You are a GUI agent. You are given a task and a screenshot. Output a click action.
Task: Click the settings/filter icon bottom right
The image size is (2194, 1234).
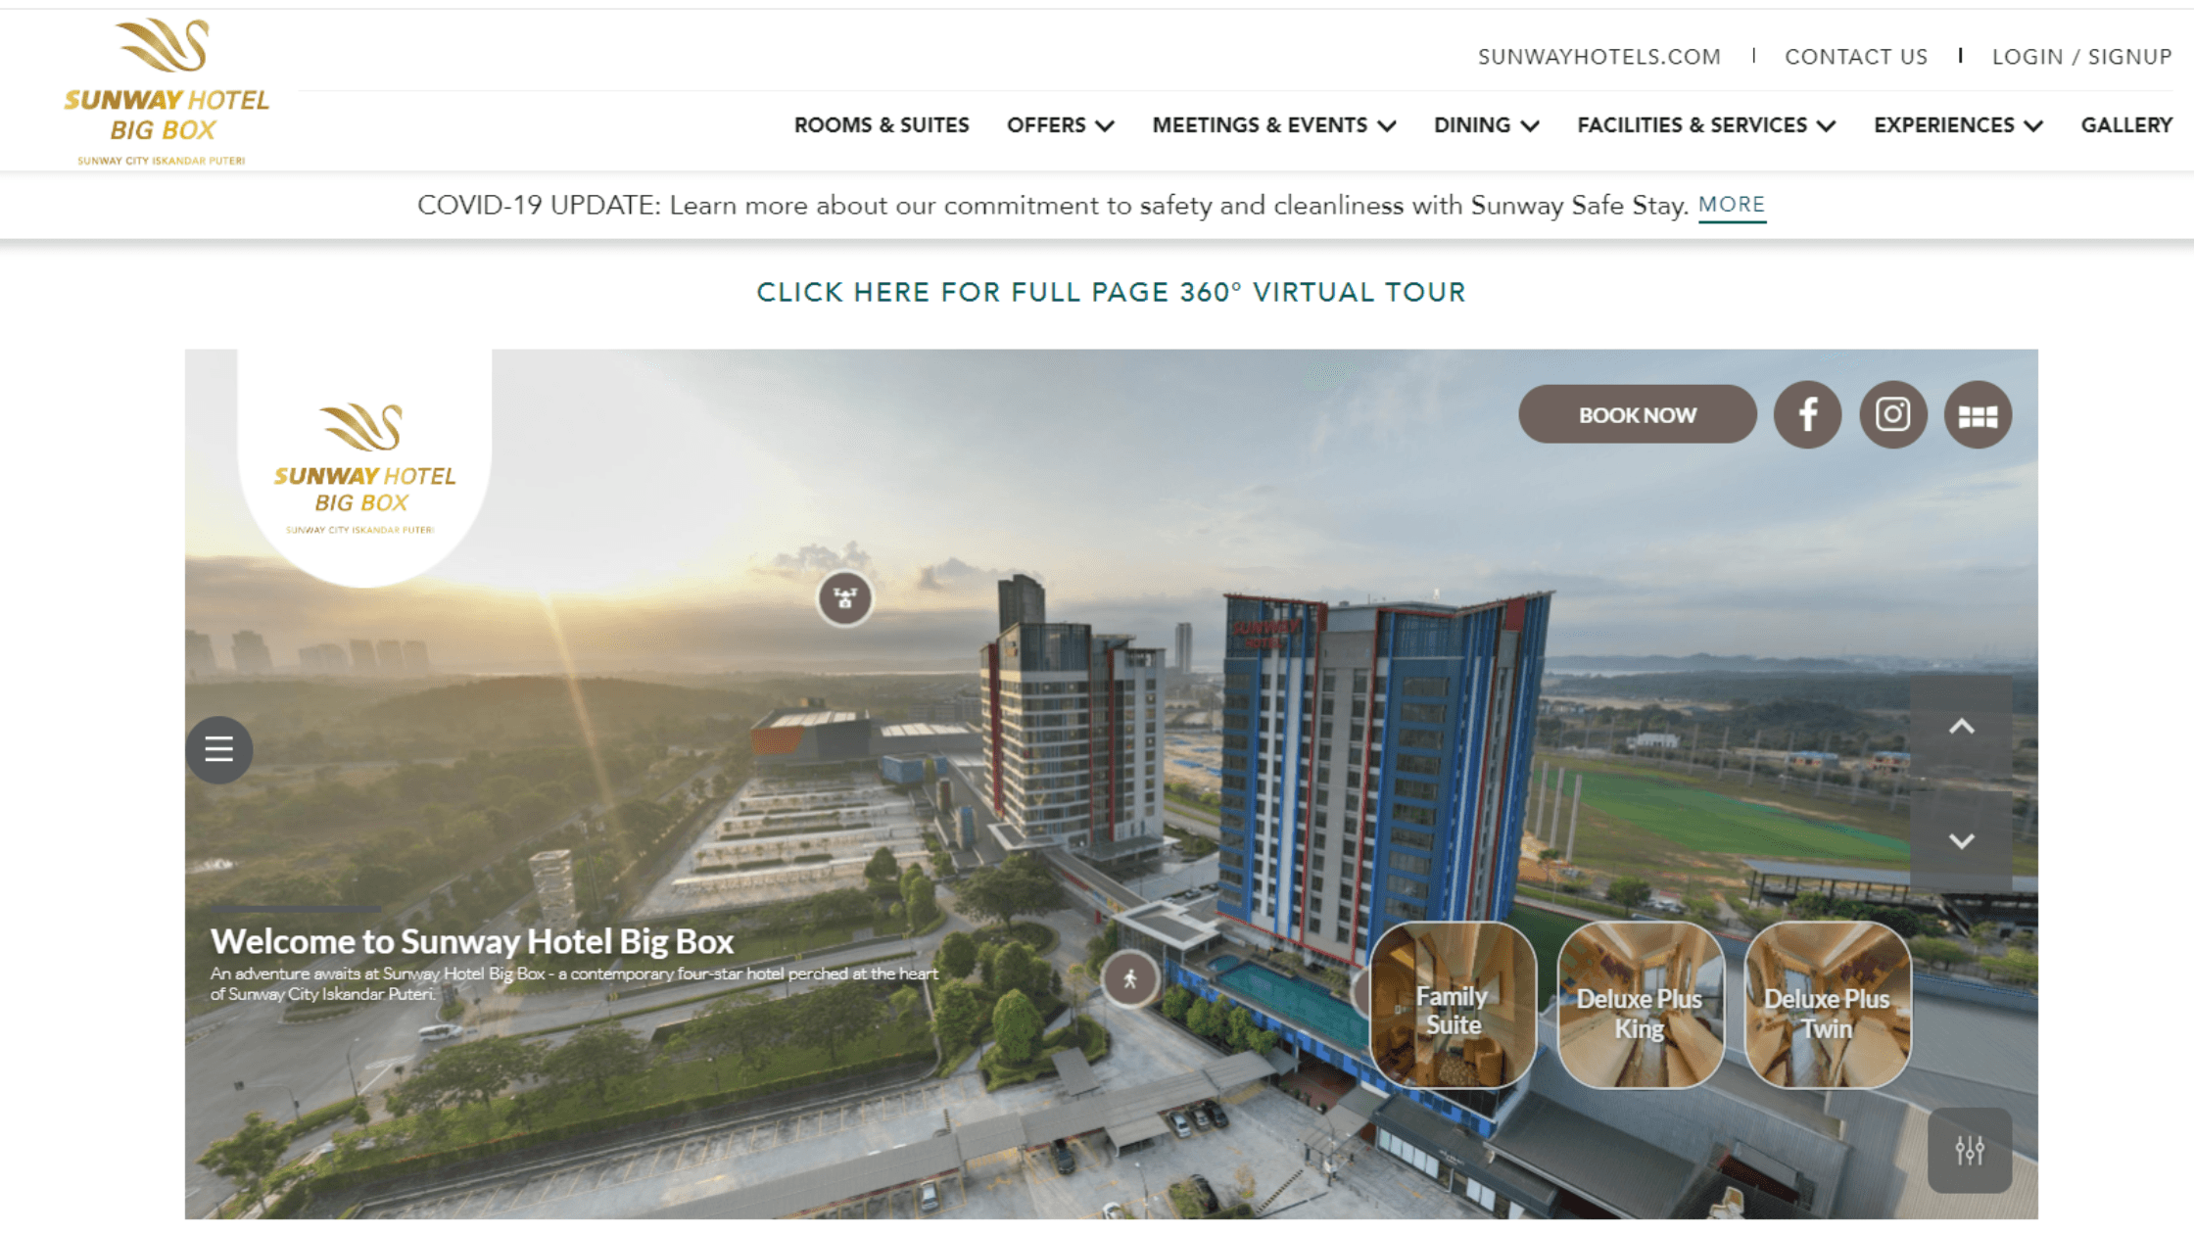1970,1148
